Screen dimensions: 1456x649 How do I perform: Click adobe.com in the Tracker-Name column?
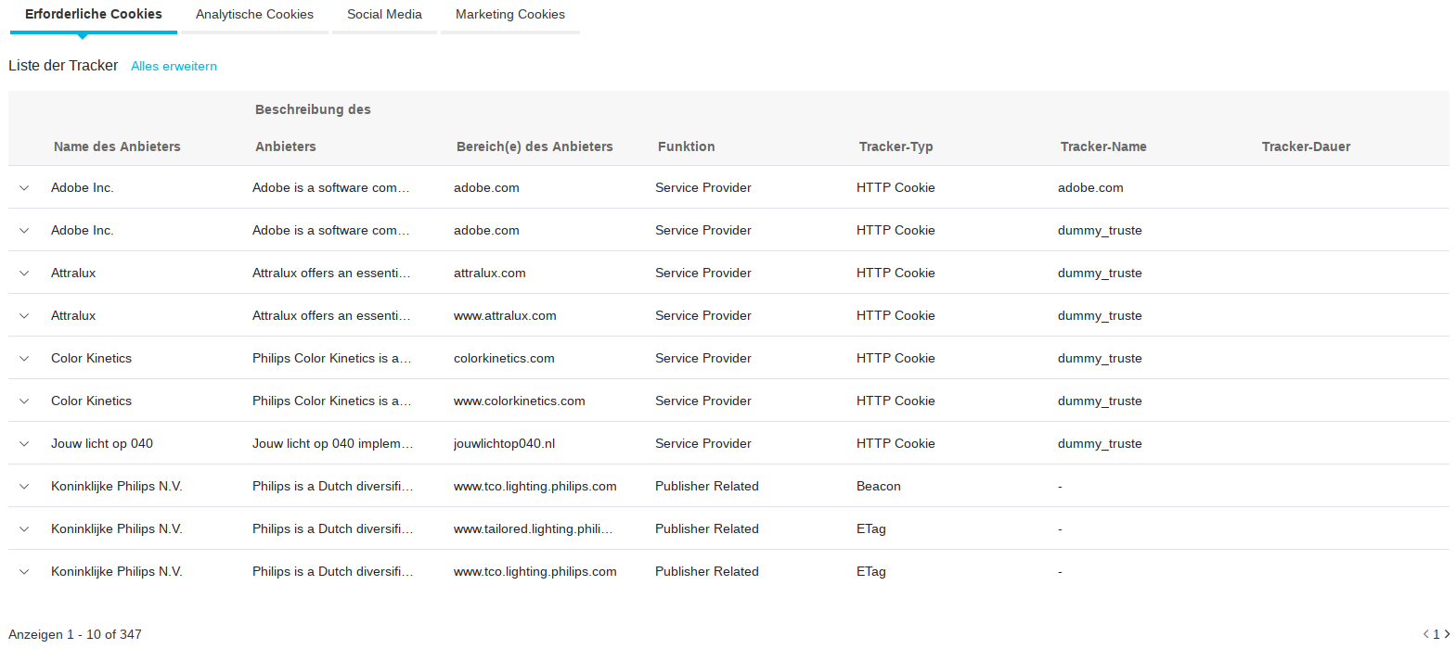tap(1090, 188)
